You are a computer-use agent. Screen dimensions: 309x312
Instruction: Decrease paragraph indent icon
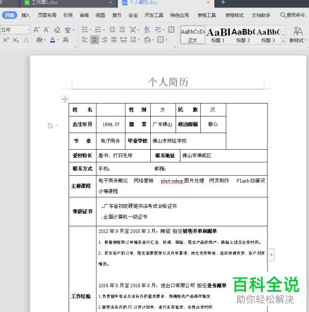(x=112, y=30)
